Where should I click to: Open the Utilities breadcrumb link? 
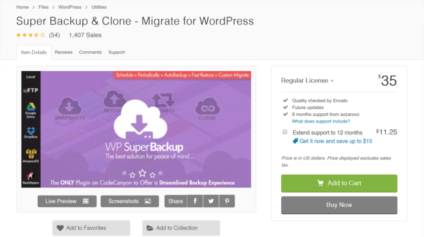coord(99,7)
